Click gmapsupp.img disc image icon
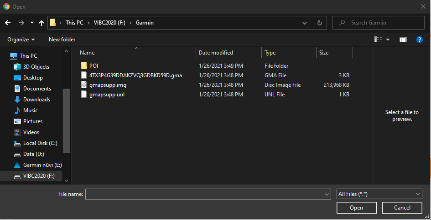Viewport: 431px width, 220px height. pyautogui.click(x=84, y=85)
